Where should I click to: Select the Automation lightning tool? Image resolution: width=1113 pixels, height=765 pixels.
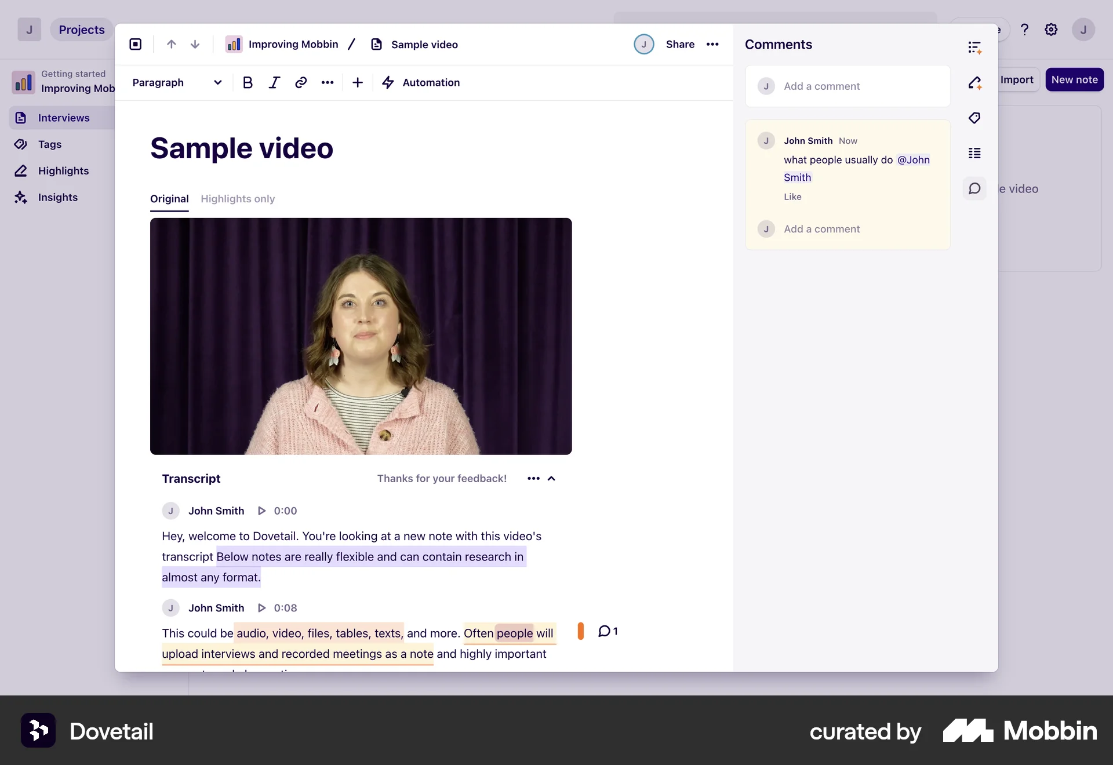pyautogui.click(x=421, y=82)
